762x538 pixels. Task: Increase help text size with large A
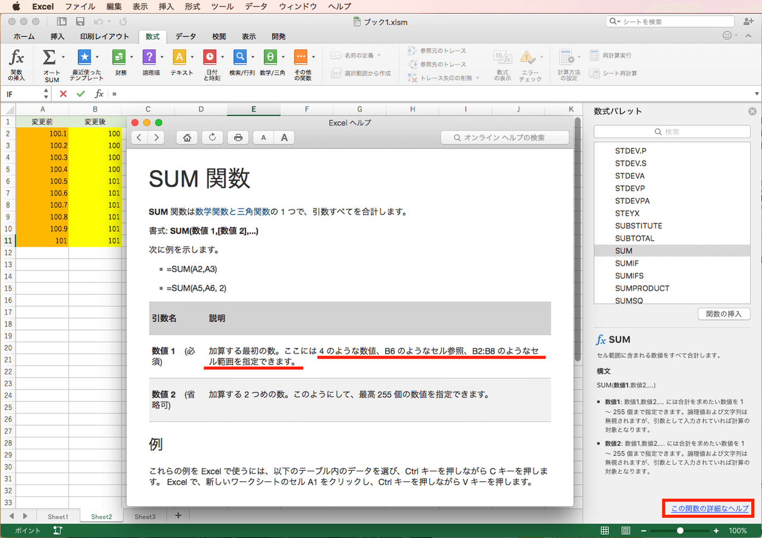284,138
